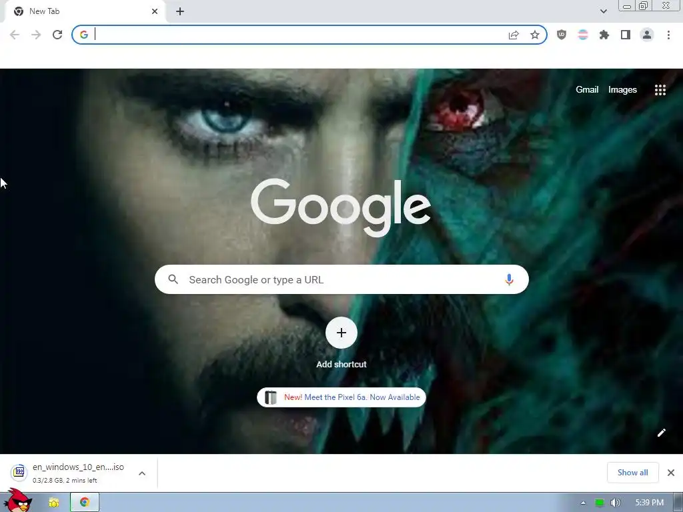
Task: Close the downloads bar
Action: coord(671,473)
